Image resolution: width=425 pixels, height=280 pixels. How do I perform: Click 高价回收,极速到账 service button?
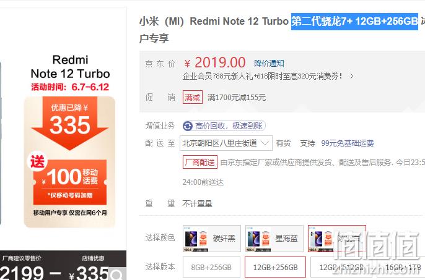224,126
